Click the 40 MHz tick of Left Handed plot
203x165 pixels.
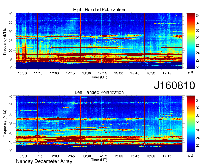(x=10, y=97)
